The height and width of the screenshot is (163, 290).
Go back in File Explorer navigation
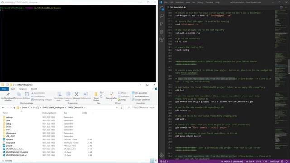(x=3, y=108)
